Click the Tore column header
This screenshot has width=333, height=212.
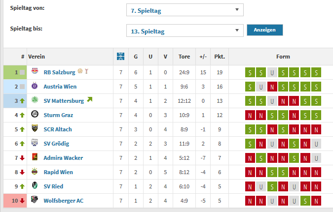point(184,57)
